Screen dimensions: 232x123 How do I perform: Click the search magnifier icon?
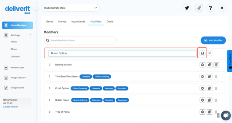tap(48, 40)
